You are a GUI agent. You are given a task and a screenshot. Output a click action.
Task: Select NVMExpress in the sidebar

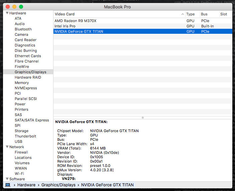pos(26,88)
